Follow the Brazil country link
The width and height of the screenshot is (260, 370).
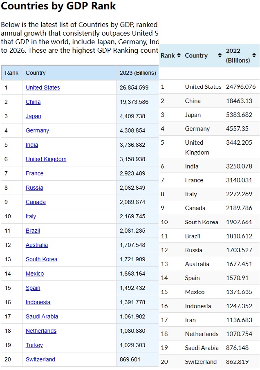point(33,231)
